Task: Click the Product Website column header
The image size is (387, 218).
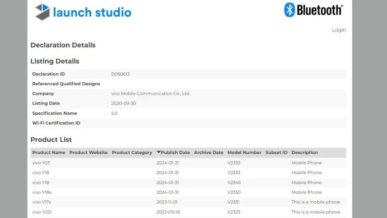Action: click(88, 152)
